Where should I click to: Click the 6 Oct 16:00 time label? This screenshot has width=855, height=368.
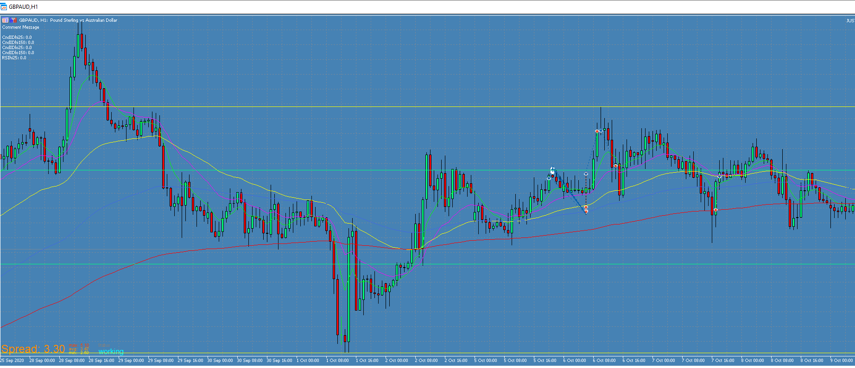pos(634,360)
